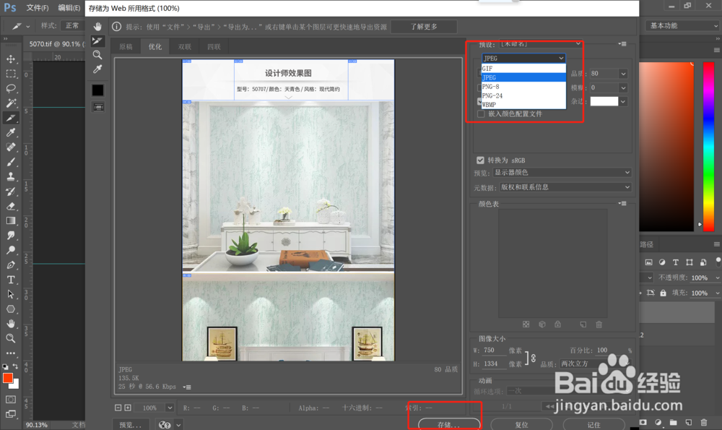
Task: Select the Gradient tool
Action: (11, 220)
